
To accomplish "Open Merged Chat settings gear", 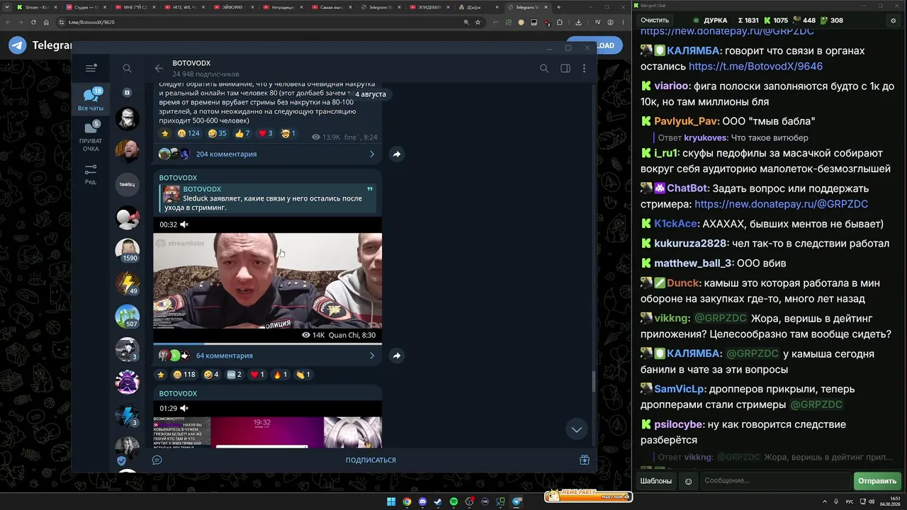I will tap(893, 21).
